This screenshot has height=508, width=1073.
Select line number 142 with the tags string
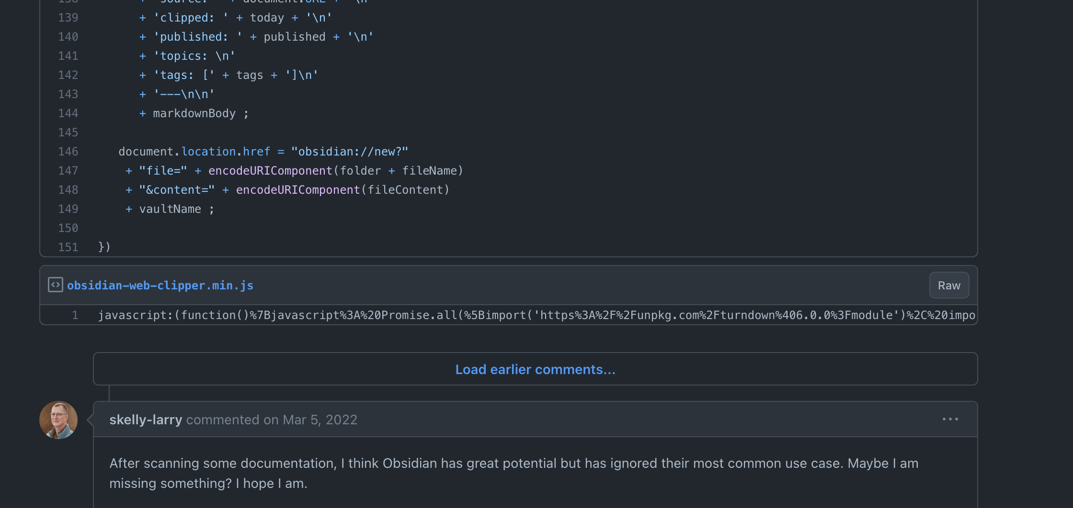click(68, 75)
